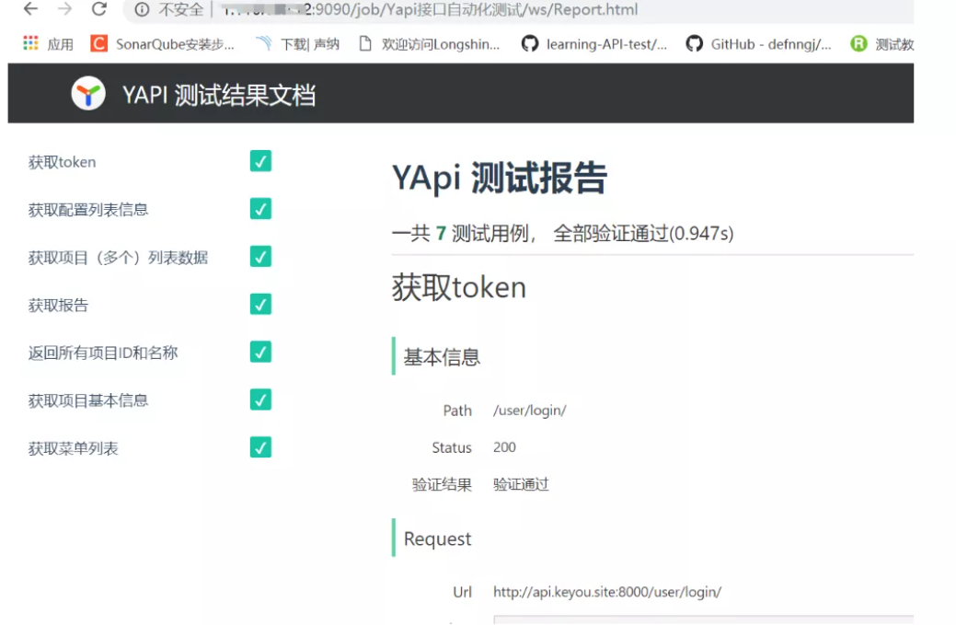Viewport: 956px width, 625px height.
Task: Open the apps grid icon in bookmarks bar
Action: pos(30,43)
